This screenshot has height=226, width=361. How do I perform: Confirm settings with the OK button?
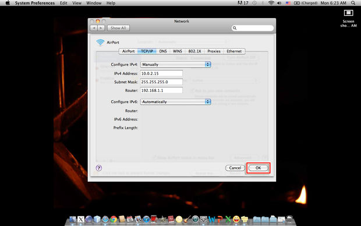258,168
